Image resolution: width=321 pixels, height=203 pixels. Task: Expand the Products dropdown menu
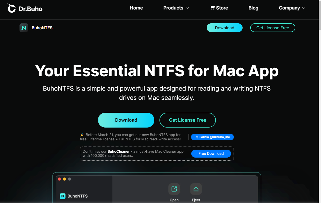tap(176, 8)
